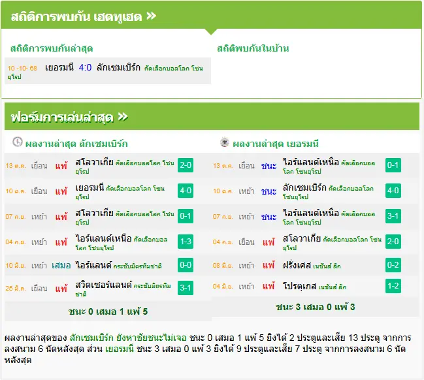The height and width of the screenshot is (380, 424).
Task: Click สโลวาเกีย in Luxembourg's 07 ก.ย. row
Action: 94,213
